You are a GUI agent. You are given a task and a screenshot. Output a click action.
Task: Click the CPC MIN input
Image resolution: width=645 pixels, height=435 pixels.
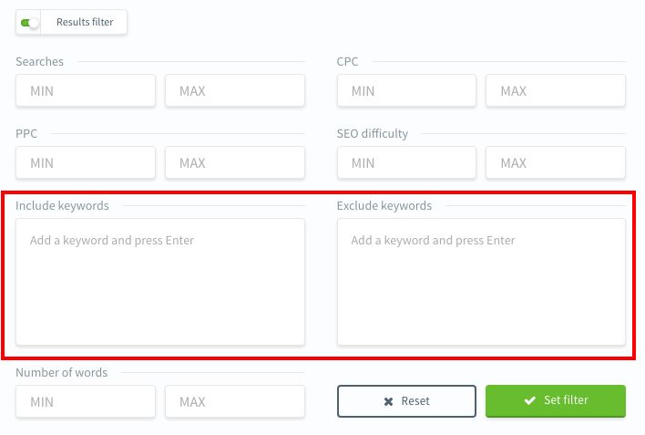pos(406,90)
